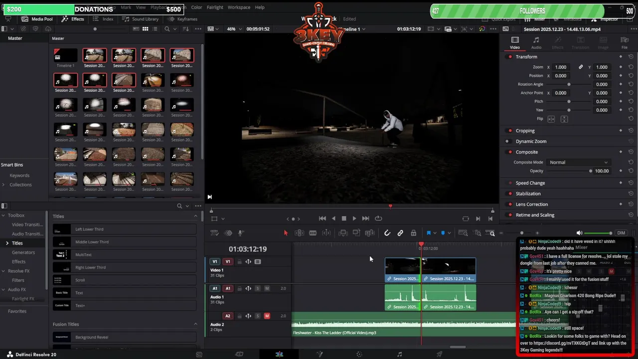Viewport: 638px width, 359px height.
Task: Jump to last frame
Action: 365,218
